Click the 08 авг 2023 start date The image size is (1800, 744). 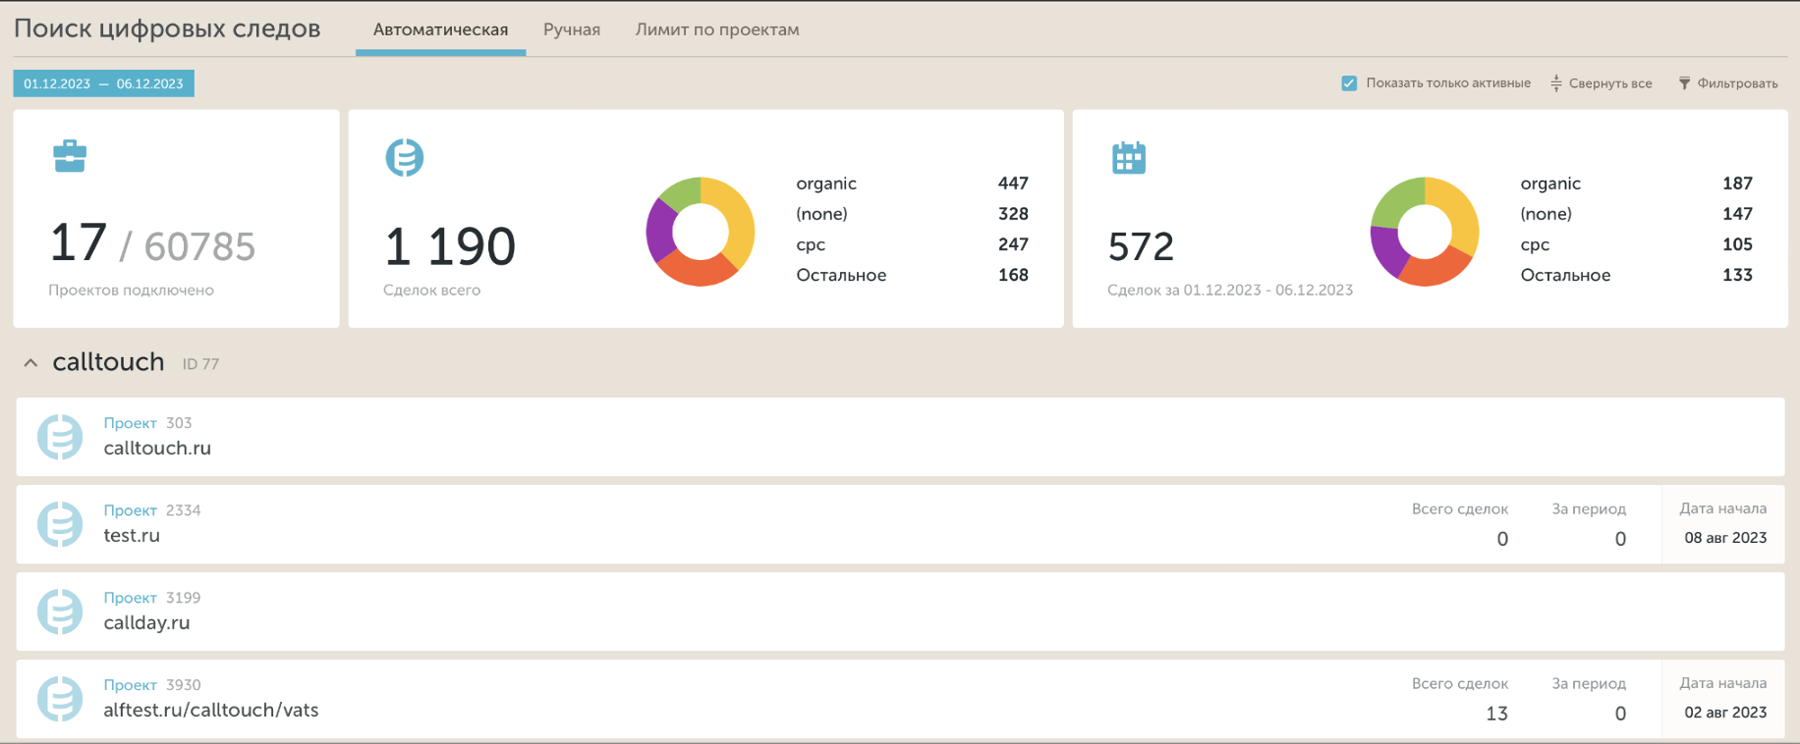(1725, 538)
